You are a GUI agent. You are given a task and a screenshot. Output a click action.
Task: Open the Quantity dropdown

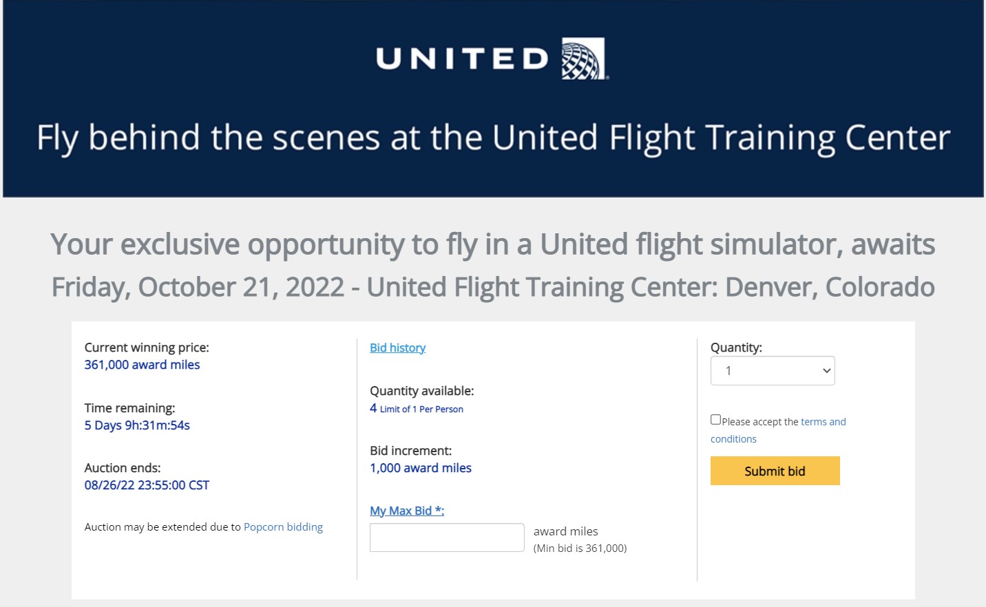(772, 370)
